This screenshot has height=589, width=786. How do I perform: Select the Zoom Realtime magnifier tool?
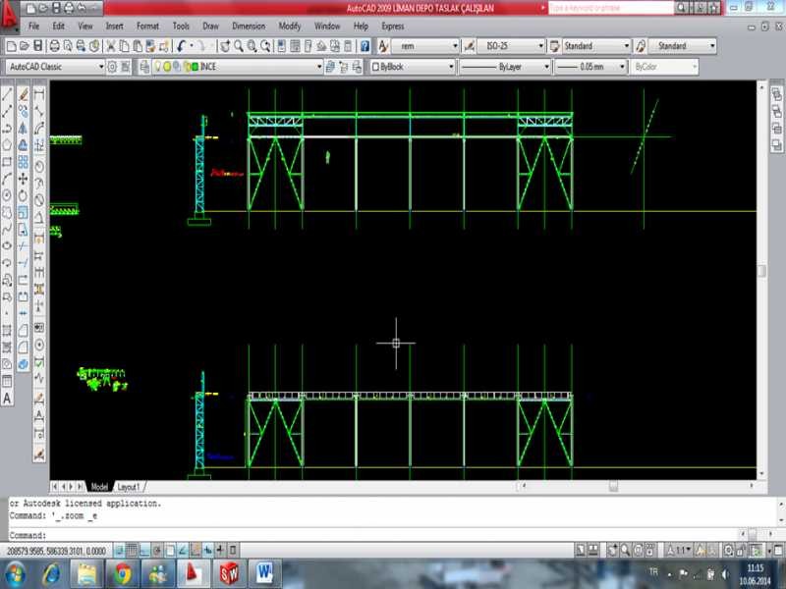239,46
